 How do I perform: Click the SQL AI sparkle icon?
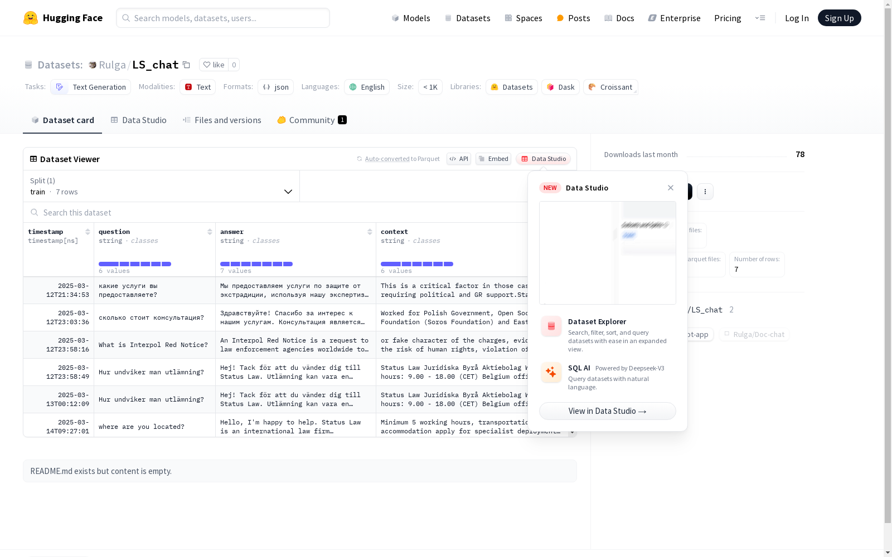tap(551, 372)
